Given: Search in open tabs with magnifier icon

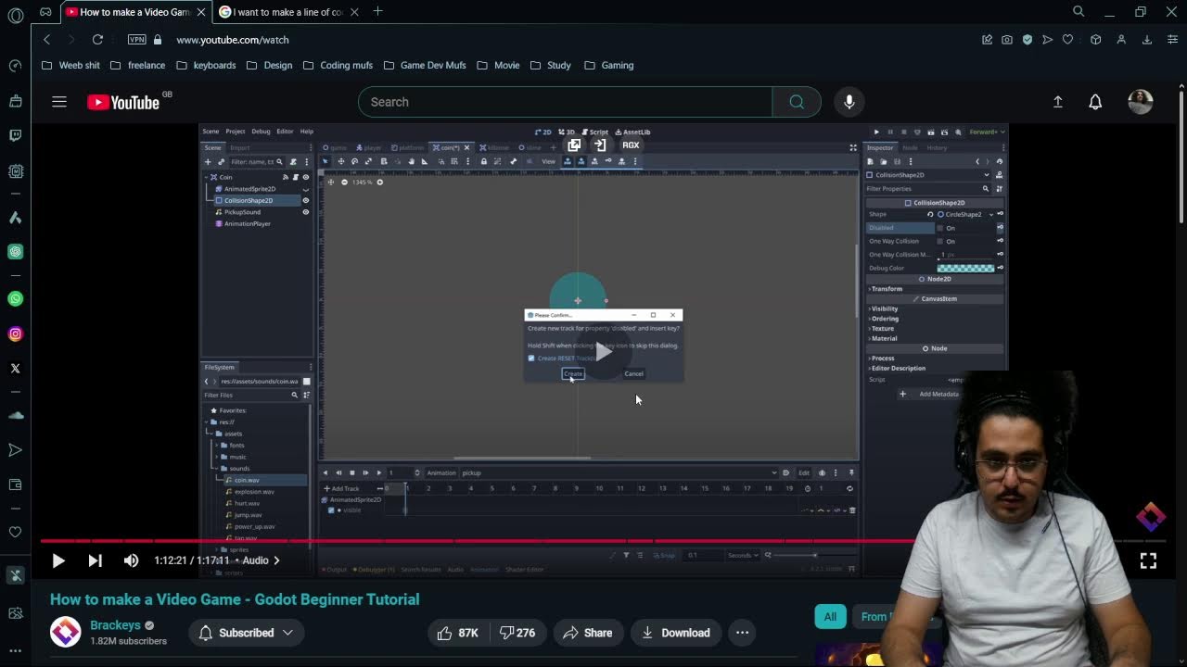Looking at the screenshot, I should [x=1079, y=11].
